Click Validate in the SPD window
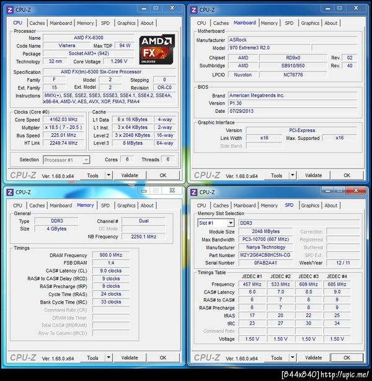 click(x=313, y=358)
